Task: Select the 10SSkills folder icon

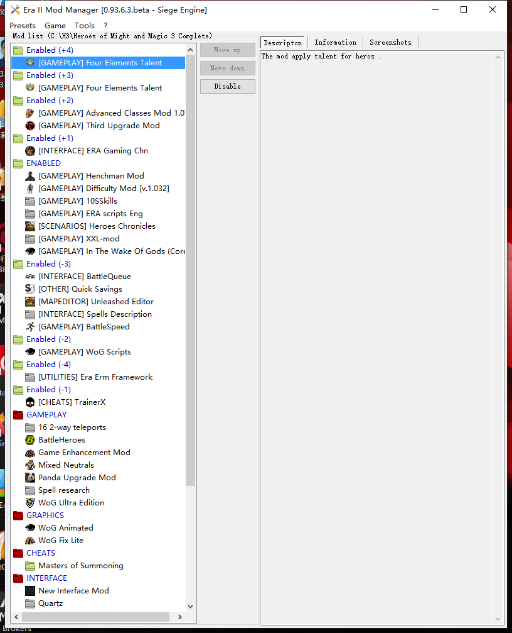Action: click(x=30, y=201)
